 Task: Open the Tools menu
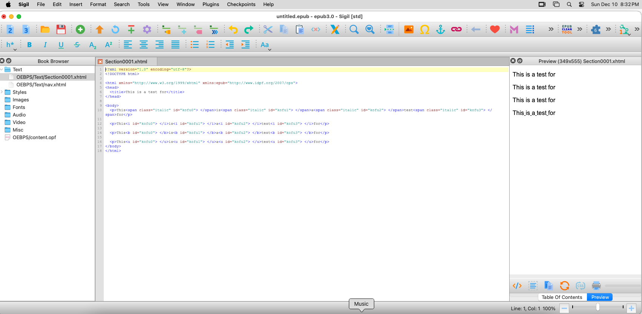pos(143,5)
